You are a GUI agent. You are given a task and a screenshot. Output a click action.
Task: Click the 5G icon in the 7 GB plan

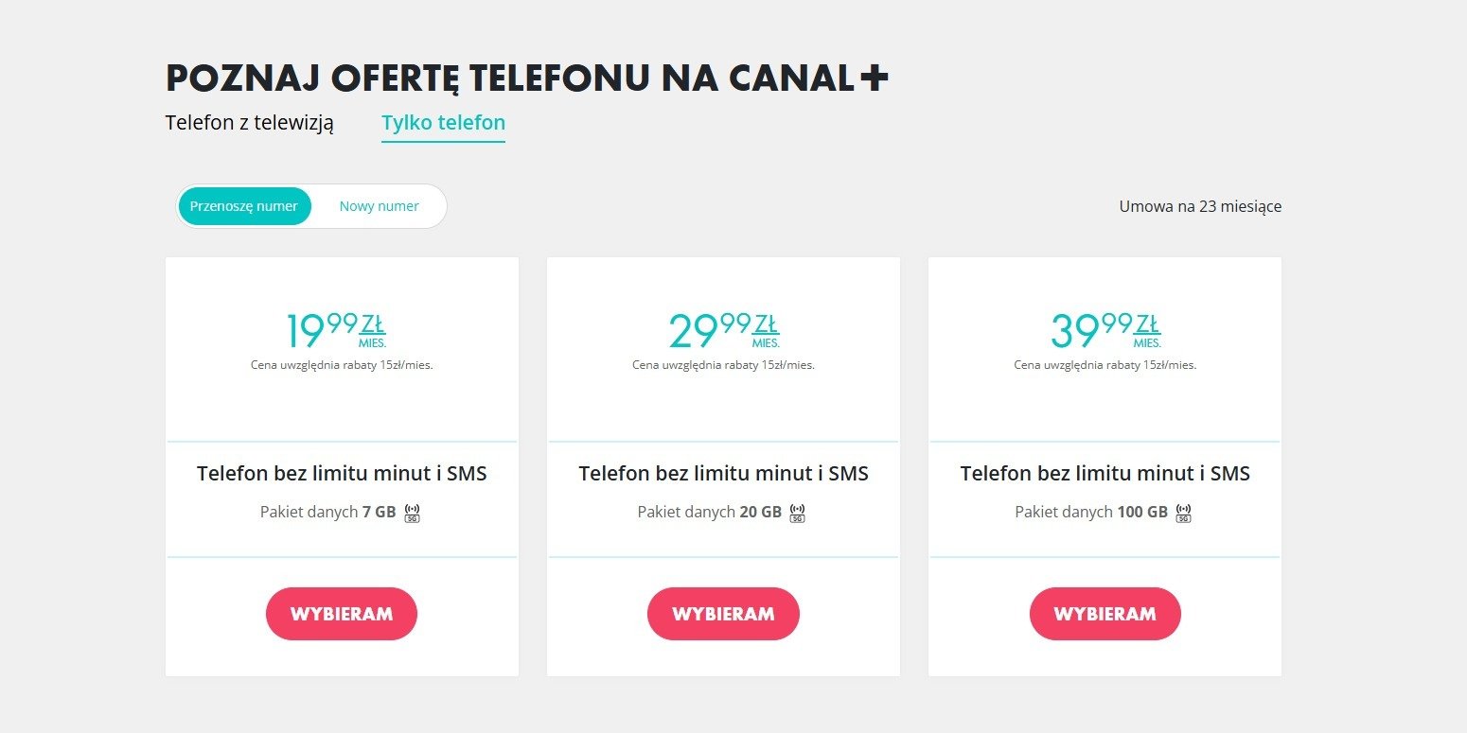click(413, 512)
